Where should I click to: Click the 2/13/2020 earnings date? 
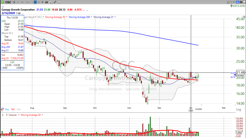coord(8,13)
